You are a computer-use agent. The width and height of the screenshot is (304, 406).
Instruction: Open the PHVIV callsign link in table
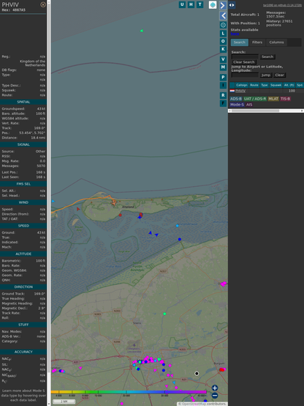pos(240,91)
